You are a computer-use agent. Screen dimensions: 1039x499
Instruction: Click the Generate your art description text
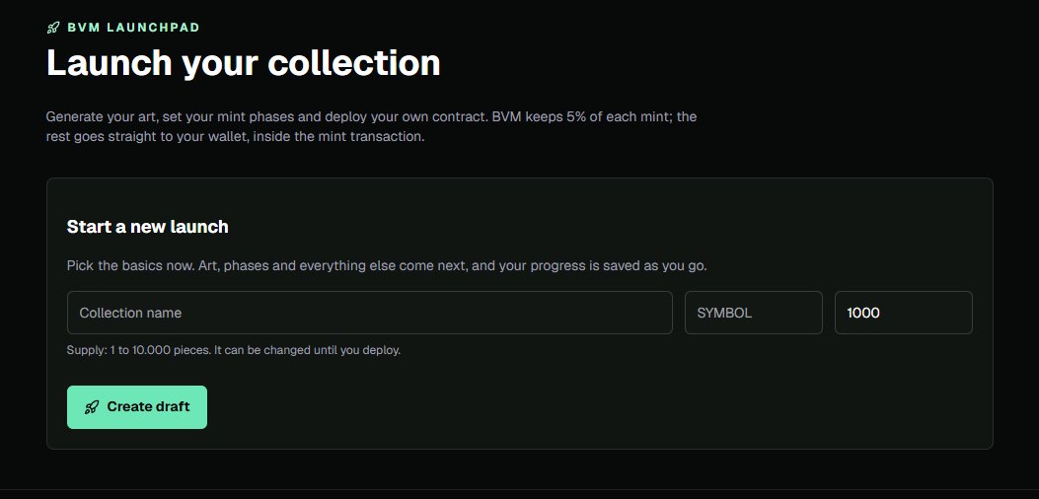click(x=371, y=127)
